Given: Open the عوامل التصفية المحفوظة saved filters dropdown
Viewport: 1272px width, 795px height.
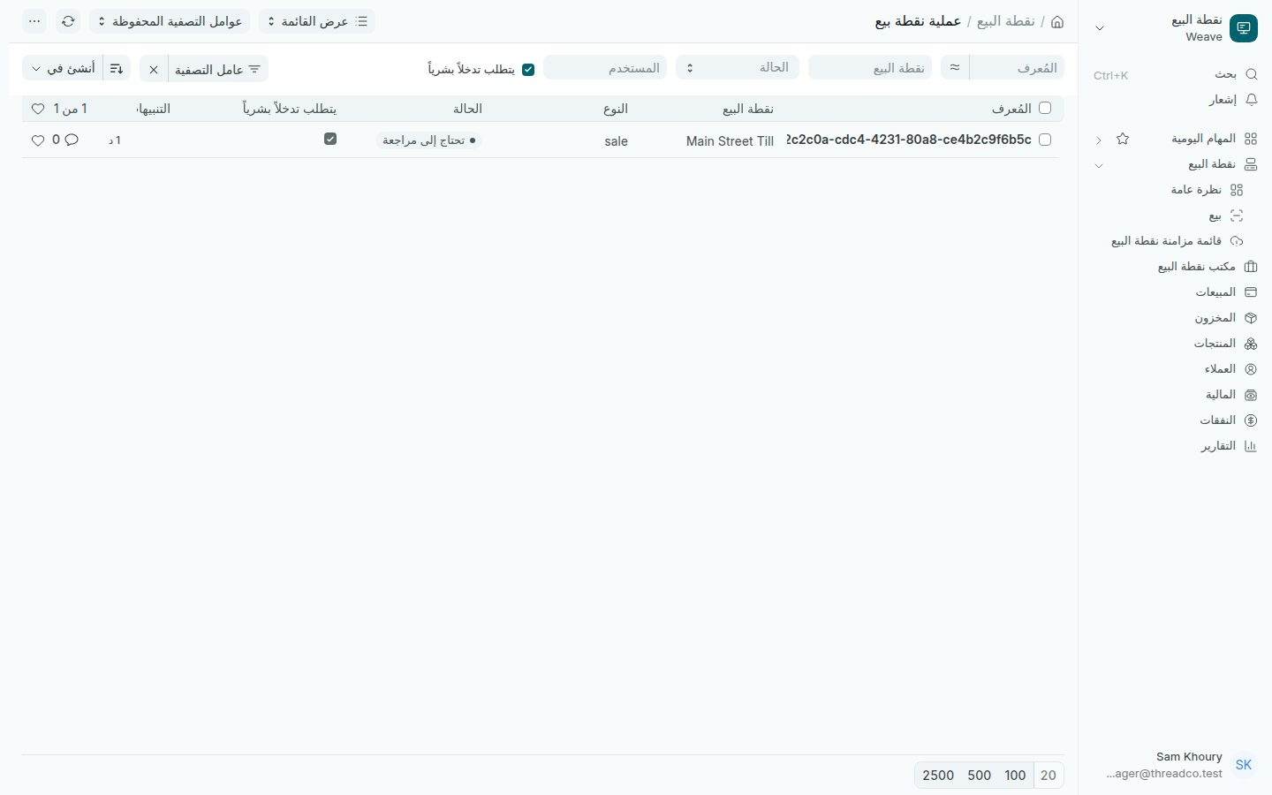Looking at the screenshot, I should tap(170, 21).
